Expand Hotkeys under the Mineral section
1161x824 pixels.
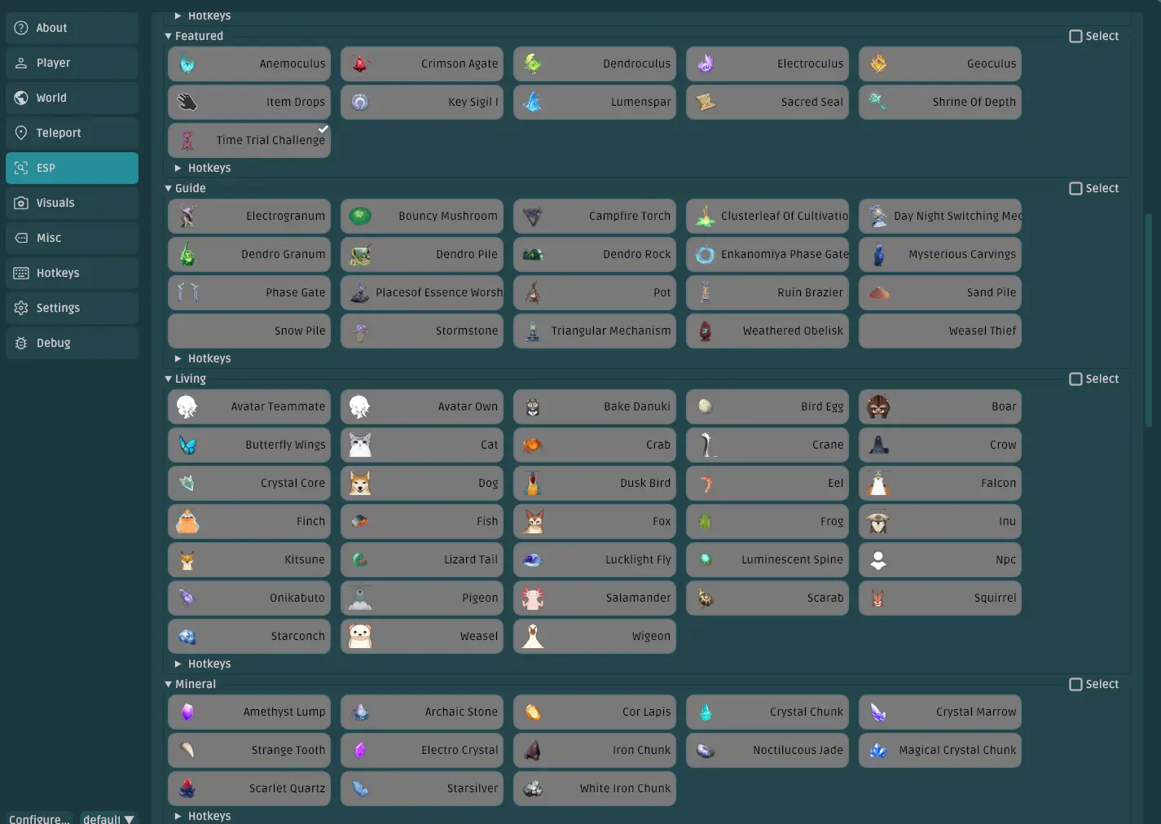178,816
